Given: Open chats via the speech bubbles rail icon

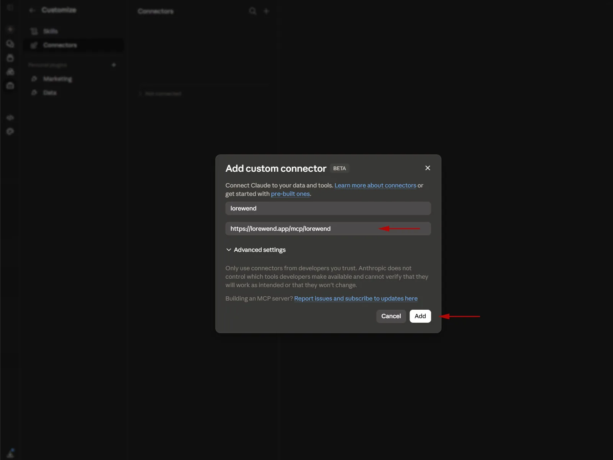Looking at the screenshot, I should click(x=10, y=44).
